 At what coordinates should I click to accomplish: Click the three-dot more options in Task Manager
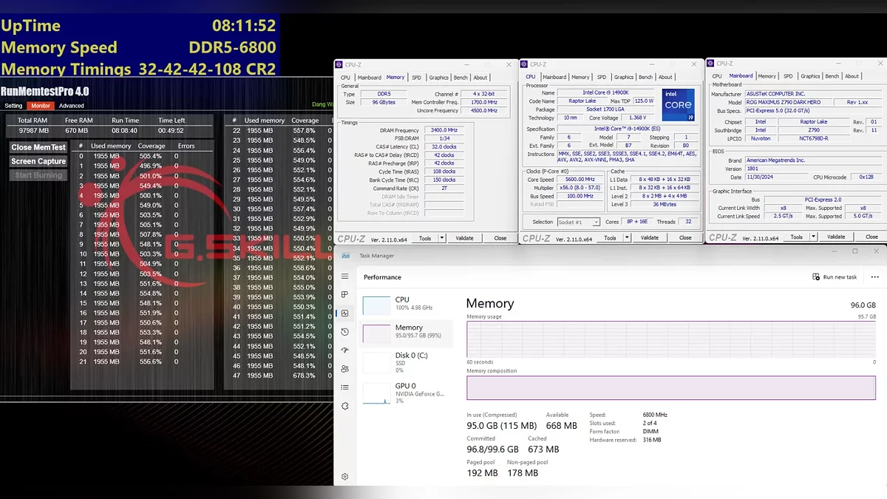tap(875, 277)
